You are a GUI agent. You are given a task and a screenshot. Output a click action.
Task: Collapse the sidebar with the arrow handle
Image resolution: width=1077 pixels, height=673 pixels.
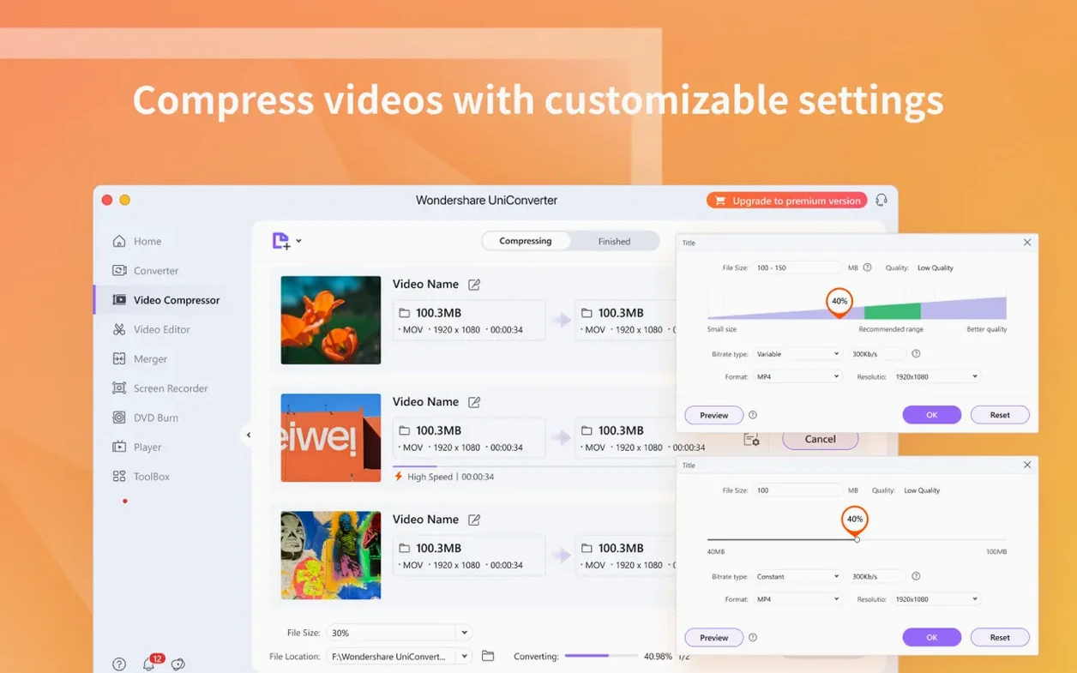point(249,435)
